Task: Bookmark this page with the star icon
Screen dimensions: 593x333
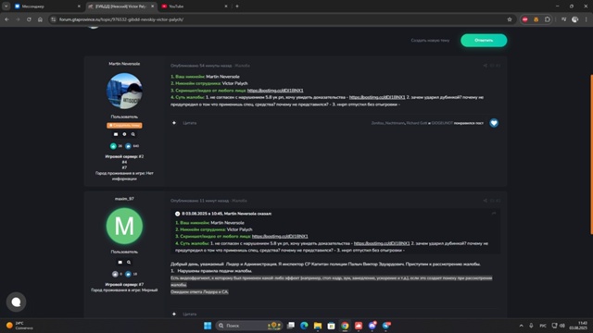Action: 510,19
